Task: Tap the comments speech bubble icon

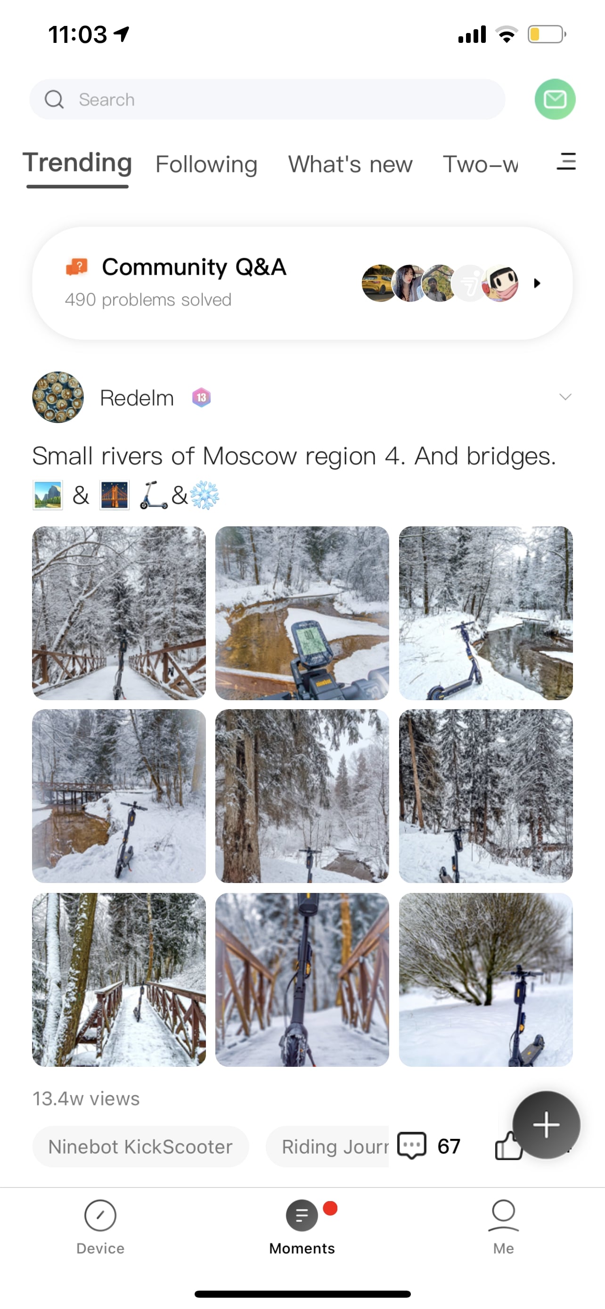Action: [411, 1145]
